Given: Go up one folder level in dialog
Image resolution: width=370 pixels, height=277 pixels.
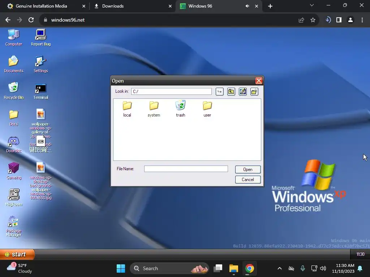Looking at the screenshot, I should point(231,92).
